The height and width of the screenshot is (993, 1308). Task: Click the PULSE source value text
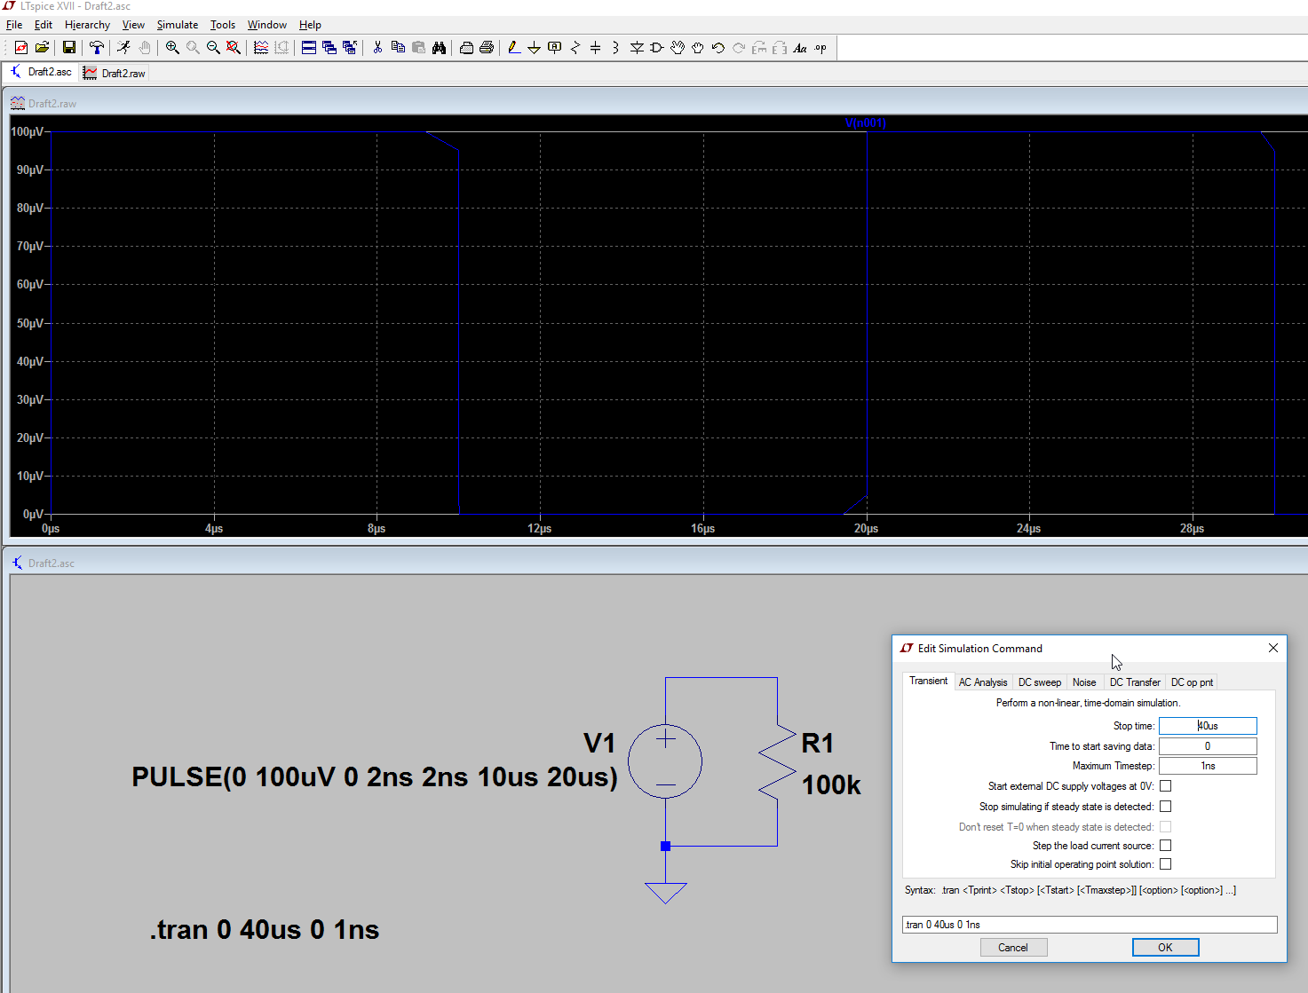click(x=375, y=777)
